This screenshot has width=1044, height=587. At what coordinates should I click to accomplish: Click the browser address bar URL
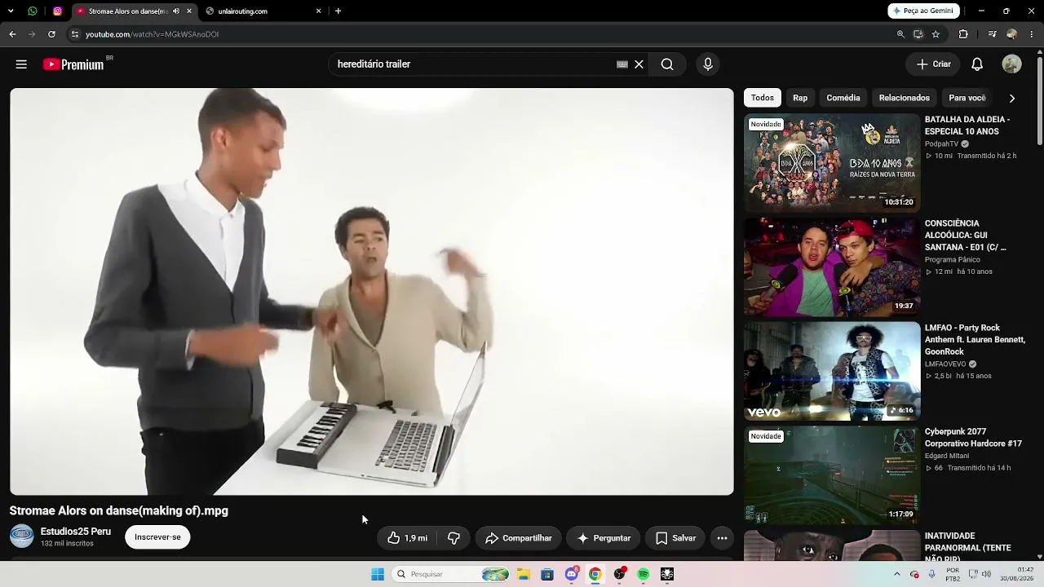point(152,34)
